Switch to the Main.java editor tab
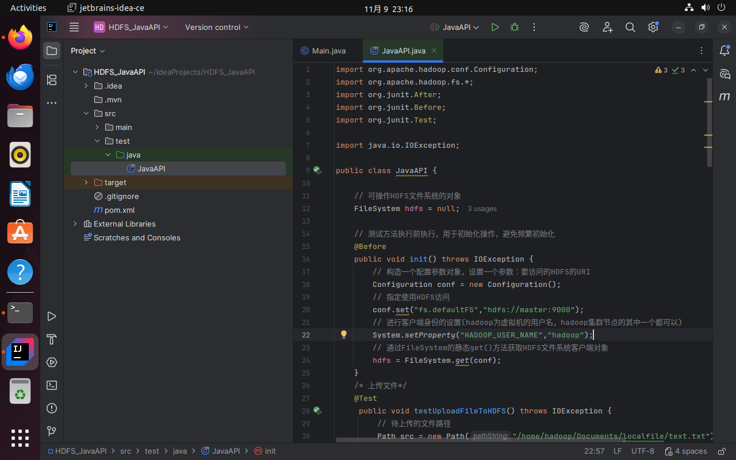Image resolution: width=736 pixels, height=460 pixels. [x=323, y=51]
